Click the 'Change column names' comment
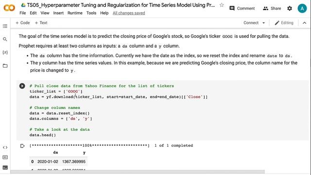This screenshot has height=175, width=311. tap(55, 108)
